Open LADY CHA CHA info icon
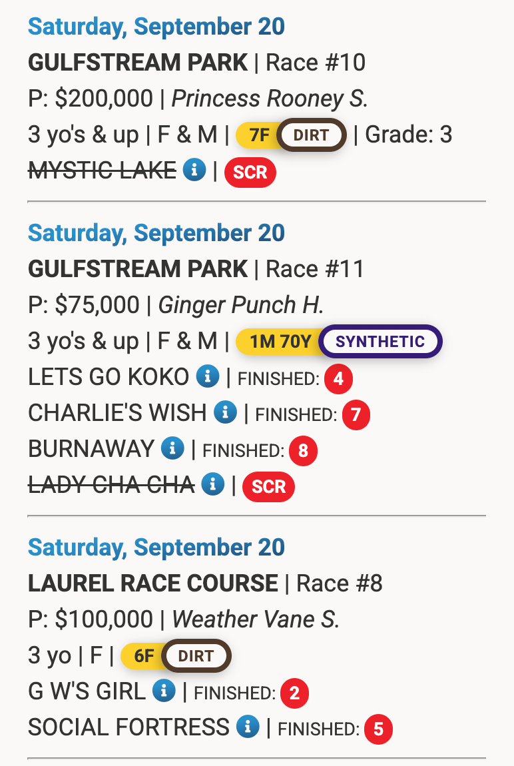The image size is (514, 766). tap(212, 485)
